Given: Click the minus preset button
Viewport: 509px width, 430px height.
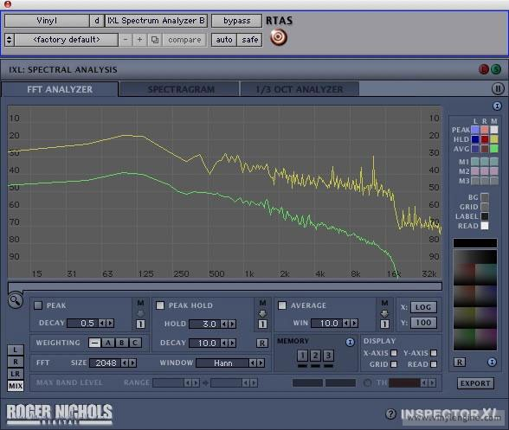Looking at the screenshot, I should click(x=126, y=40).
